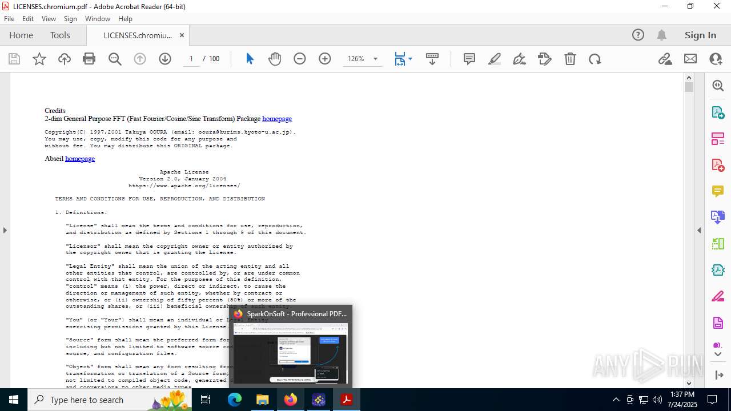Switch to the Home tab

click(x=21, y=35)
